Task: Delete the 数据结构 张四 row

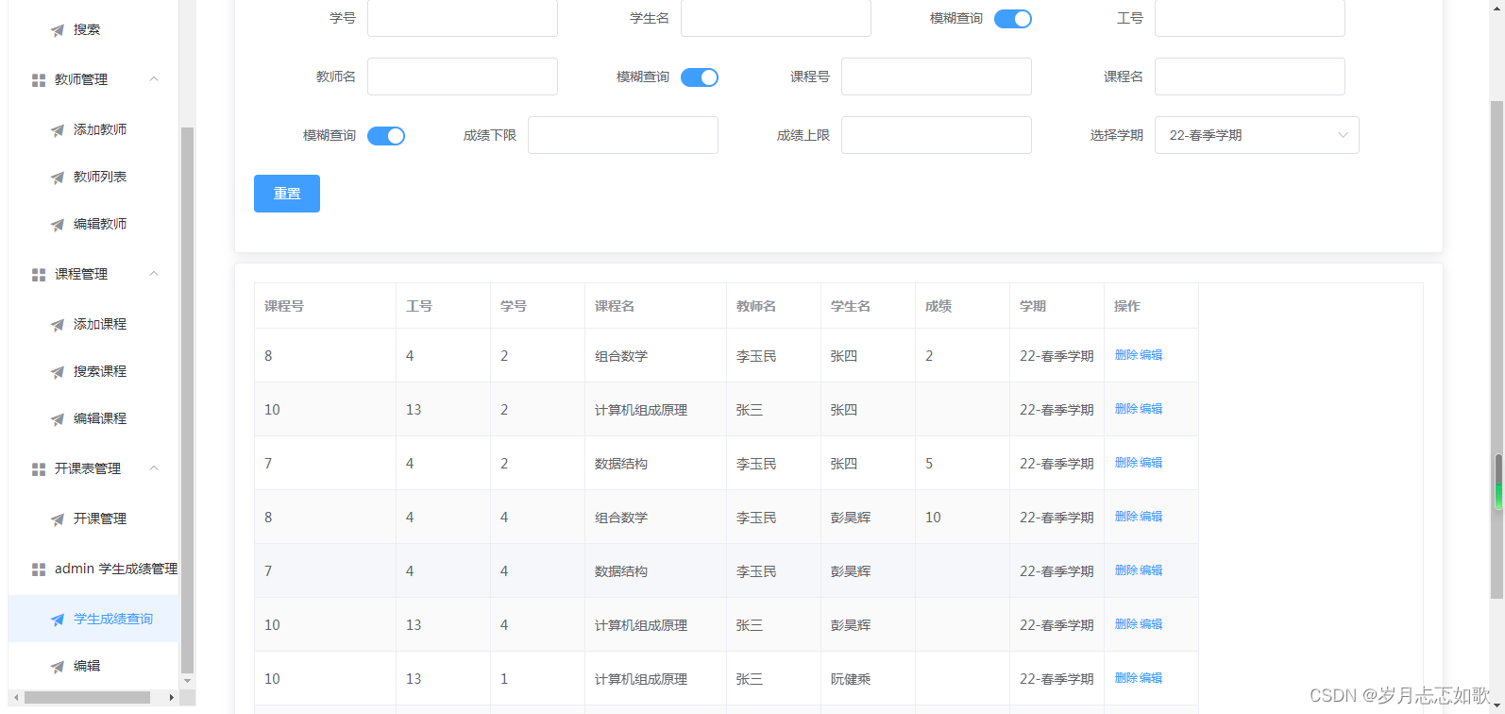Action: click(1126, 463)
